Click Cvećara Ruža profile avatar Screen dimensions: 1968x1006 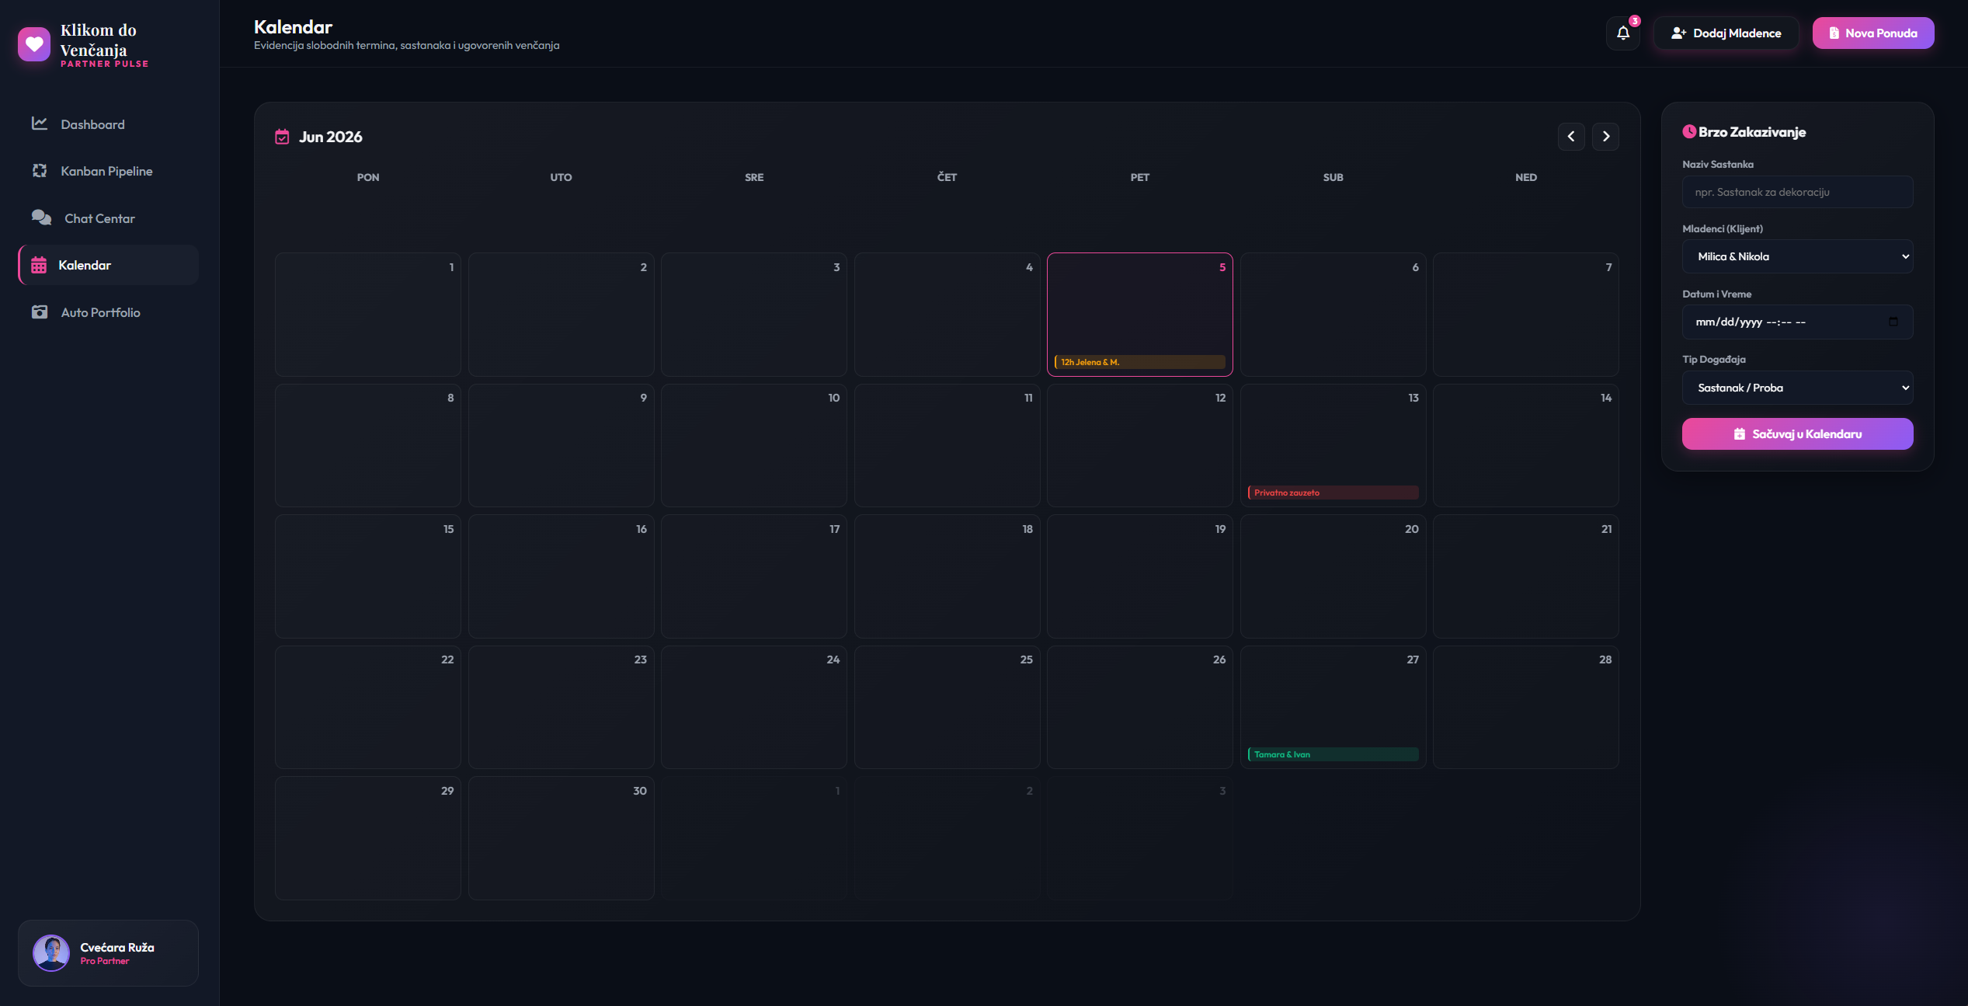pos(51,953)
